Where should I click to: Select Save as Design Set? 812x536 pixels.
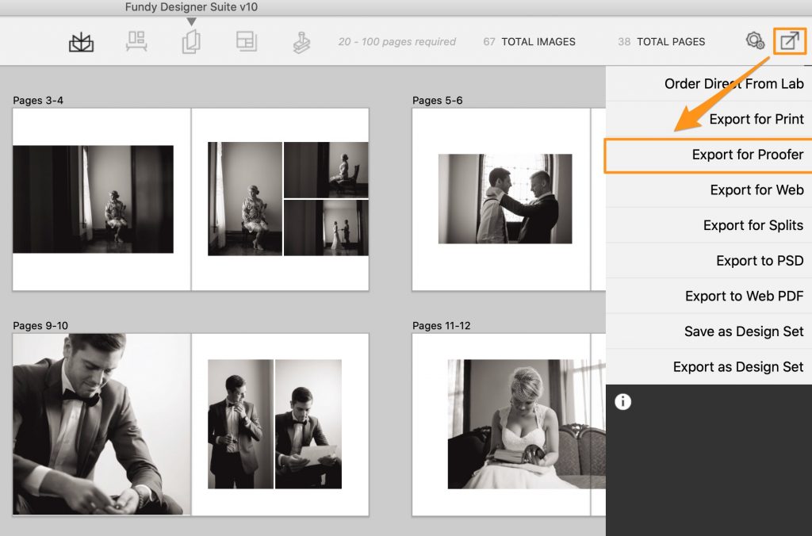tap(709, 331)
